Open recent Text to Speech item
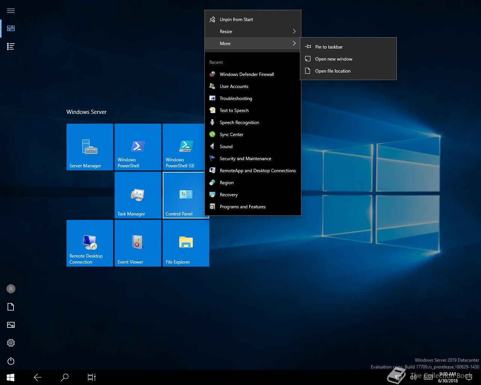This screenshot has width=481, height=385. (x=253, y=111)
